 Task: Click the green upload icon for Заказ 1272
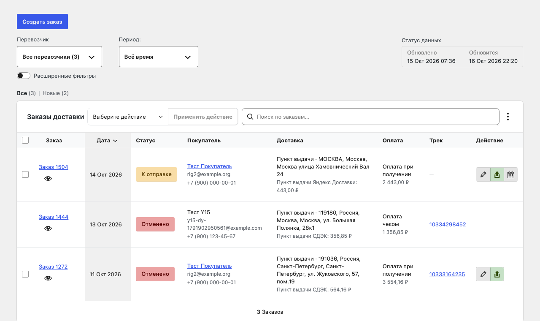point(497,274)
